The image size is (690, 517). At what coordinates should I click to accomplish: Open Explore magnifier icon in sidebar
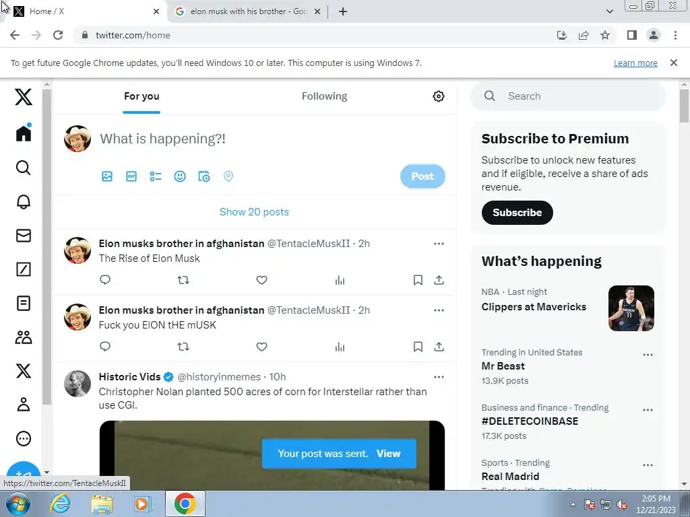coord(24,168)
